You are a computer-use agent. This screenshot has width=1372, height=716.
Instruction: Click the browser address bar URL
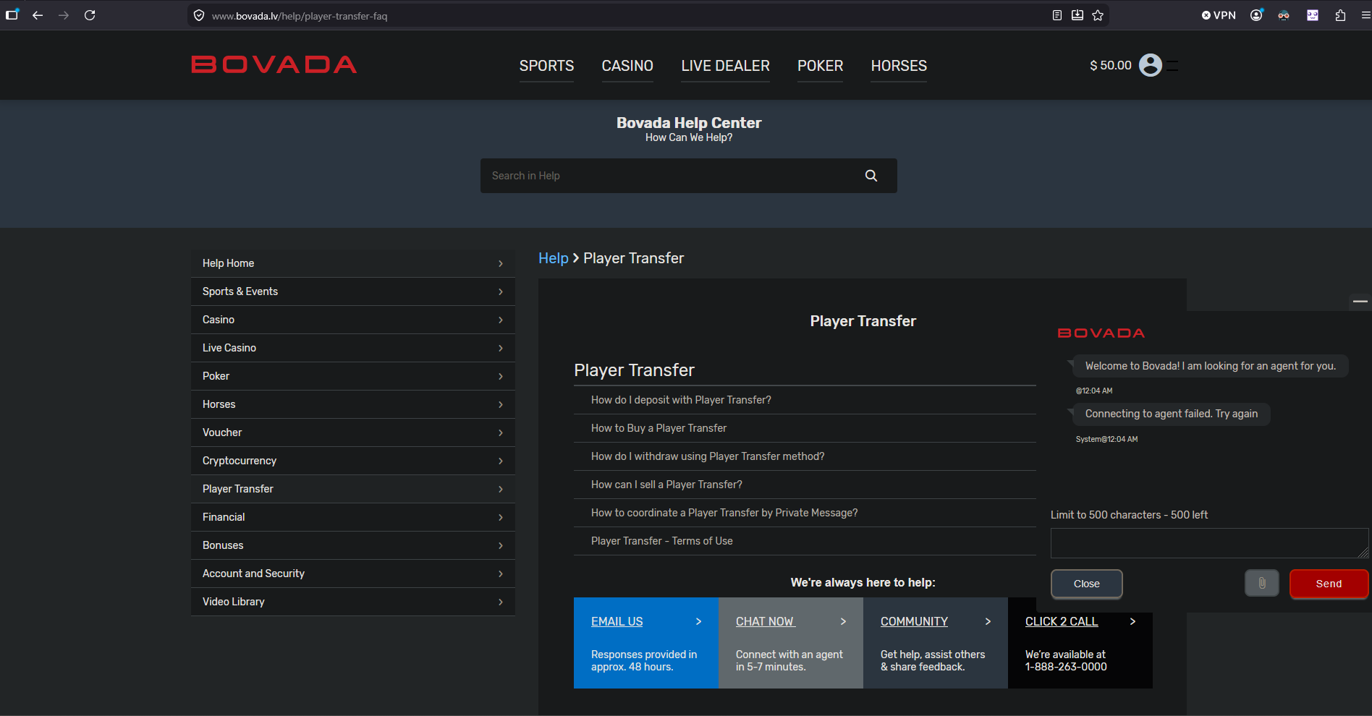(300, 16)
